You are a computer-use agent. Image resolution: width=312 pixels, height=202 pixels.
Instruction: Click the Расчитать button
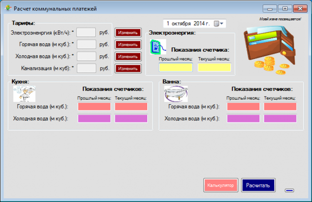pyautogui.click(x=258, y=185)
